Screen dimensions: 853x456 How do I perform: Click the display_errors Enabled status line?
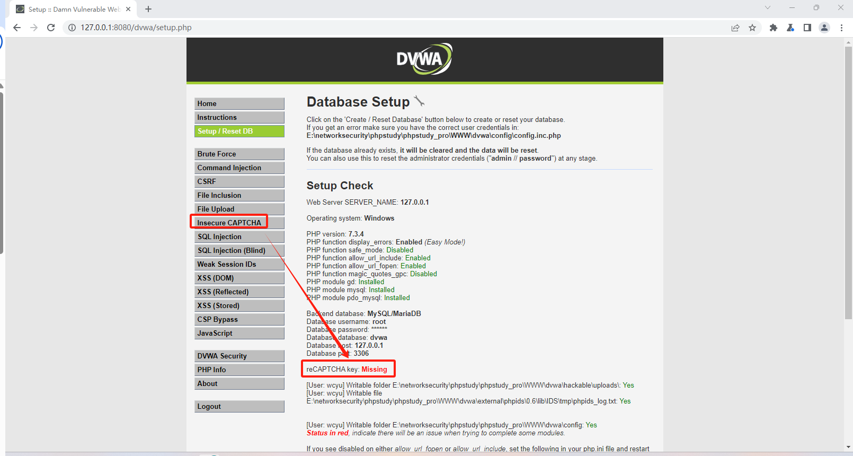click(x=386, y=242)
